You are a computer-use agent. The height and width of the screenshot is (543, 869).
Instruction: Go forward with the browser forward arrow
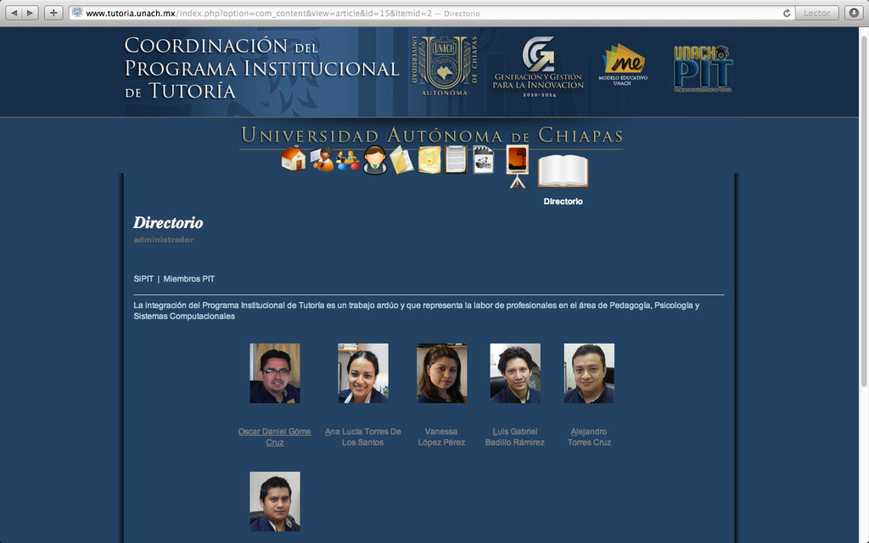pyautogui.click(x=31, y=13)
